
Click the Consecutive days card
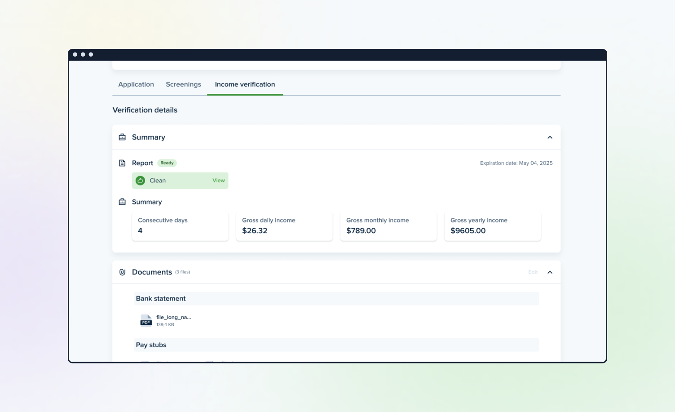pyautogui.click(x=180, y=226)
